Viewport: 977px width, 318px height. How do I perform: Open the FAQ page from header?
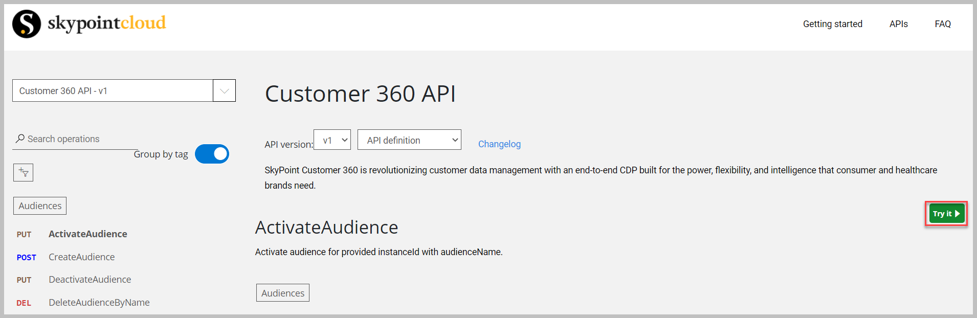coord(942,24)
